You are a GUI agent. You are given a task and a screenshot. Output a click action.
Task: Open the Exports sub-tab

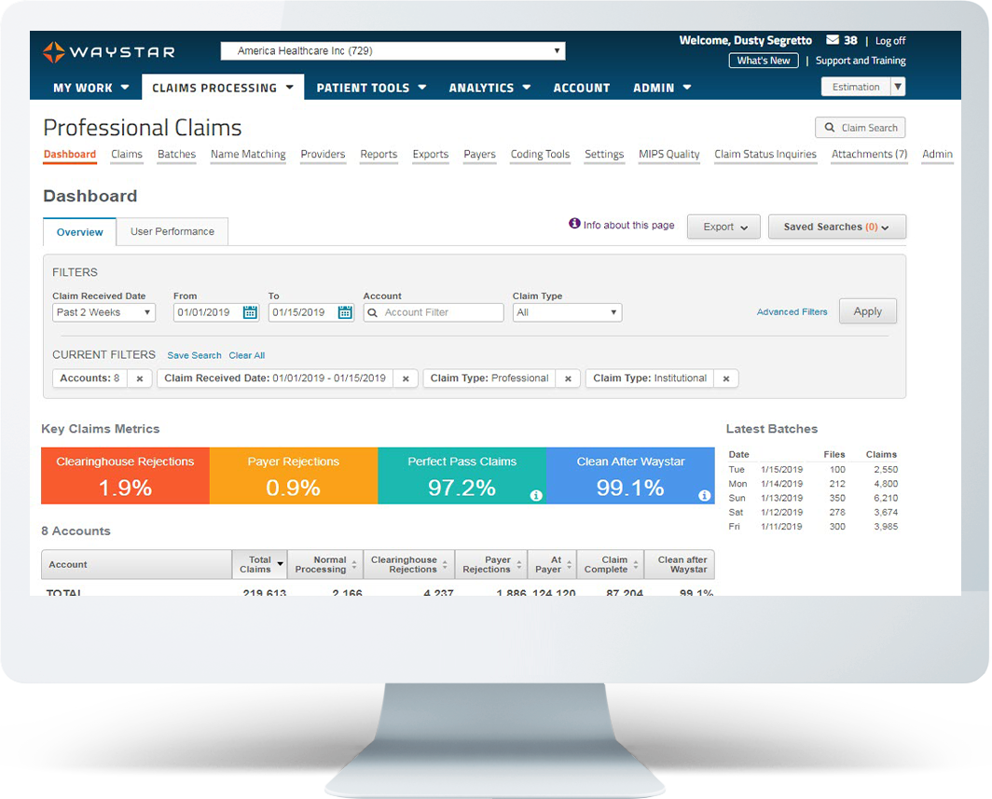coord(430,155)
